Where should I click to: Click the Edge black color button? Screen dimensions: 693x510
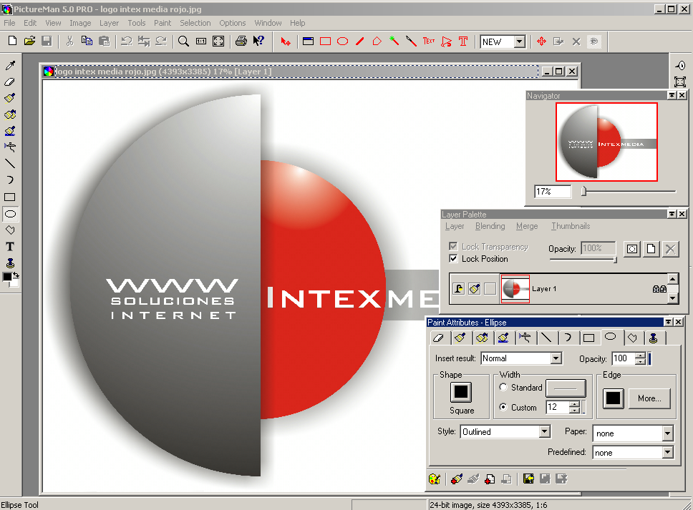(x=614, y=398)
